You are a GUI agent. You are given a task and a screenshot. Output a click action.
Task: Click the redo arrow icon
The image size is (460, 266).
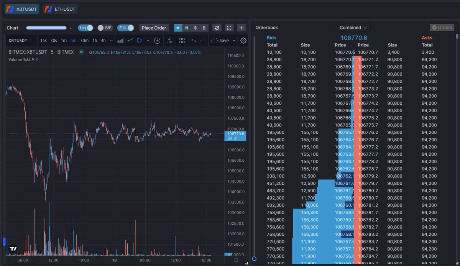pyautogui.click(x=202, y=41)
